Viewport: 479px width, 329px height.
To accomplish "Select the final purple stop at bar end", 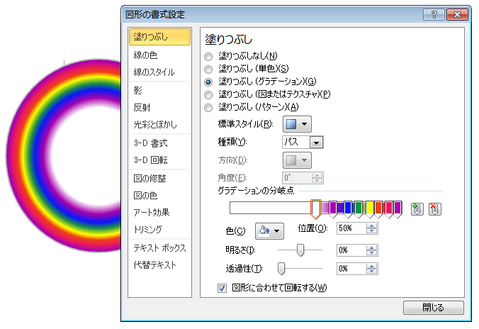I will coord(398,209).
